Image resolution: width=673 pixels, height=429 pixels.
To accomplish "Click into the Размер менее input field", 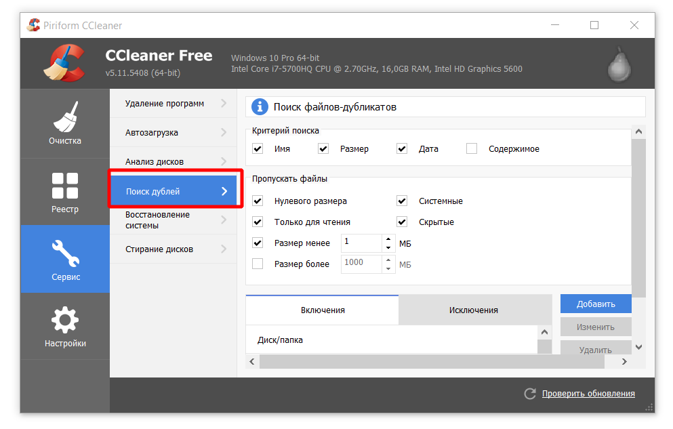I will pos(361,243).
